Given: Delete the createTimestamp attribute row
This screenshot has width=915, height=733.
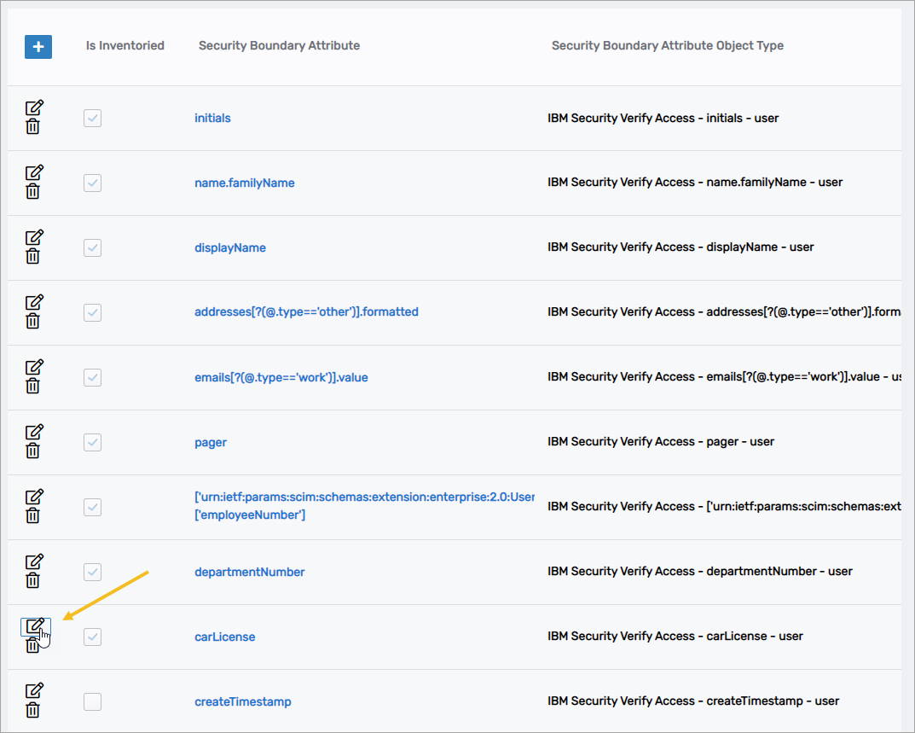Looking at the screenshot, I should click(32, 711).
